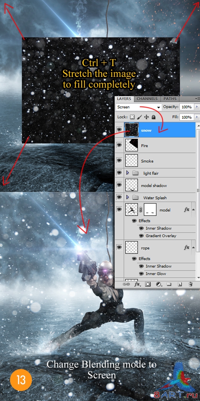200x401 pixels.
Task: Switch to the Paths tab
Action: (x=170, y=99)
